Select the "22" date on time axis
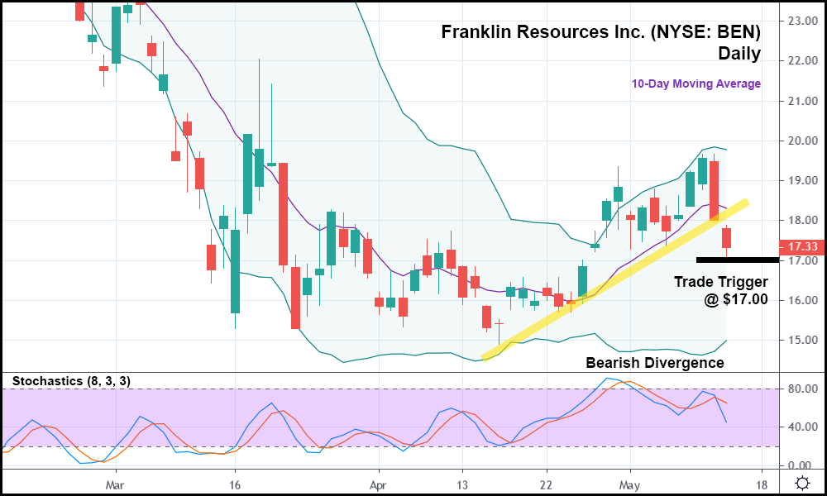 [x=546, y=485]
